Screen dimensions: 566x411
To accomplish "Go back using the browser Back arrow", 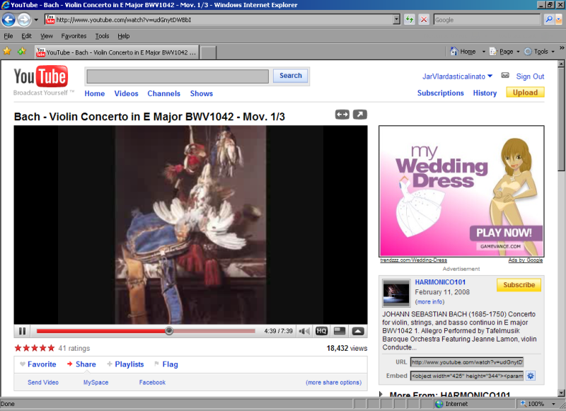I will pyautogui.click(x=8, y=20).
